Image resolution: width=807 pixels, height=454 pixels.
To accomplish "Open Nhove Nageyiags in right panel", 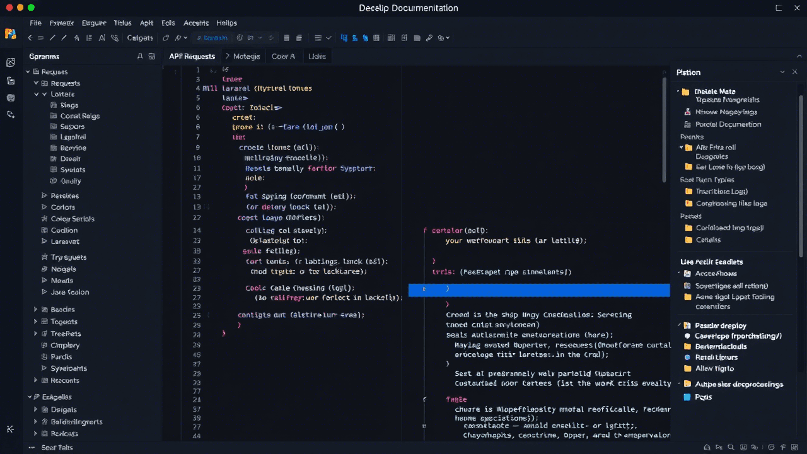I will [726, 112].
